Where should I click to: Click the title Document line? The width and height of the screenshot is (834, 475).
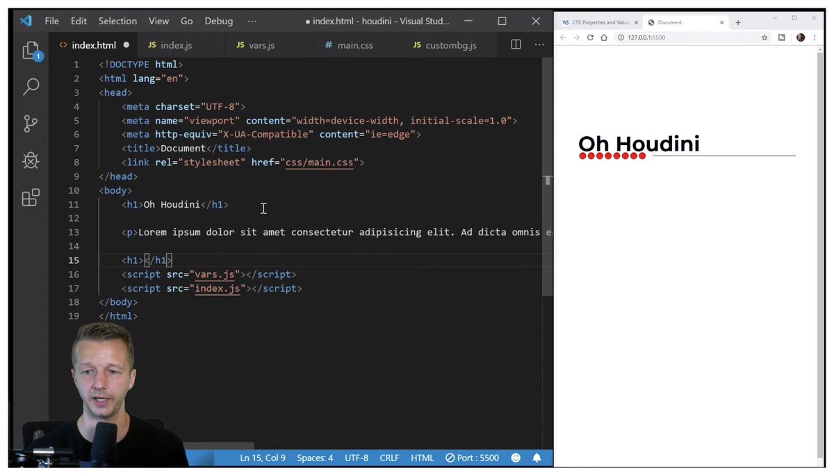(x=186, y=149)
